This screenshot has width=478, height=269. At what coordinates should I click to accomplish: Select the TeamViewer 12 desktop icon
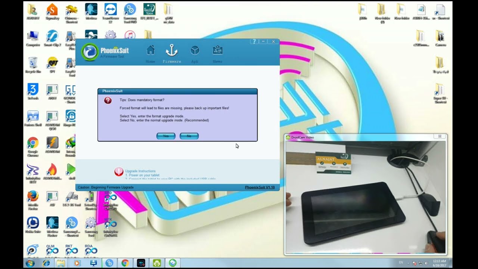pos(111,13)
